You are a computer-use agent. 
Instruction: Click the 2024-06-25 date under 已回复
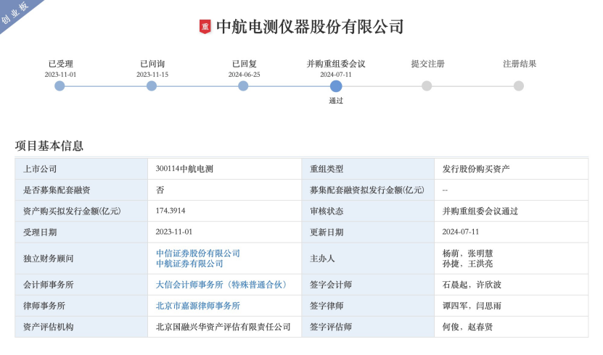[245, 75]
